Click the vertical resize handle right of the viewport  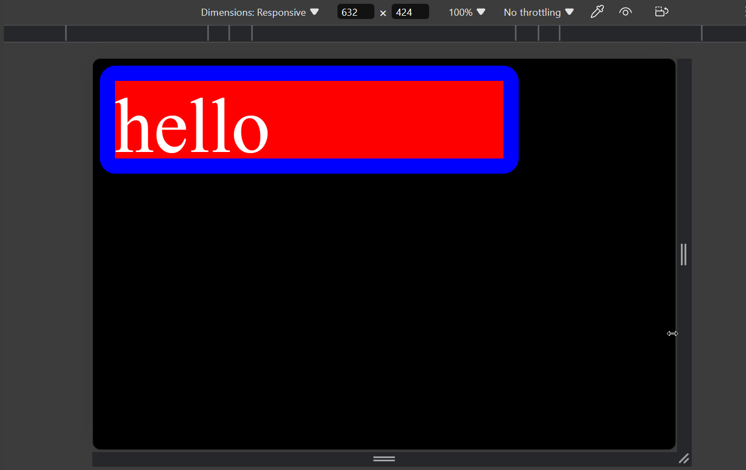pos(684,254)
